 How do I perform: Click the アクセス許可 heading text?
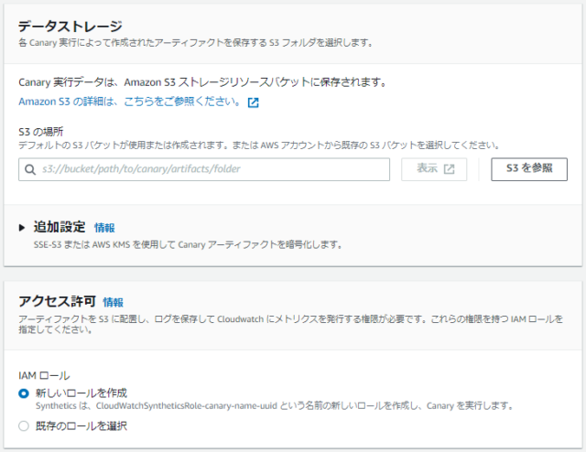[57, 301]
